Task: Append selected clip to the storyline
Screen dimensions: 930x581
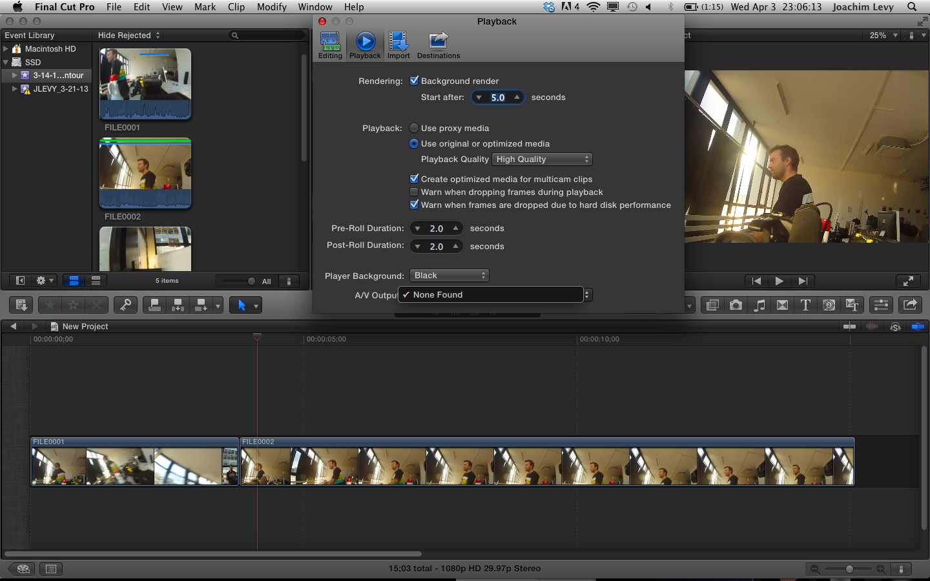Action: tap(201, 305)
